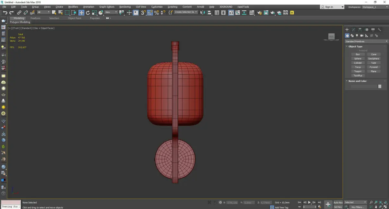Screen dimensions: 389x209
Task: Click the object name input field
Action: click(x=364, y=87)
